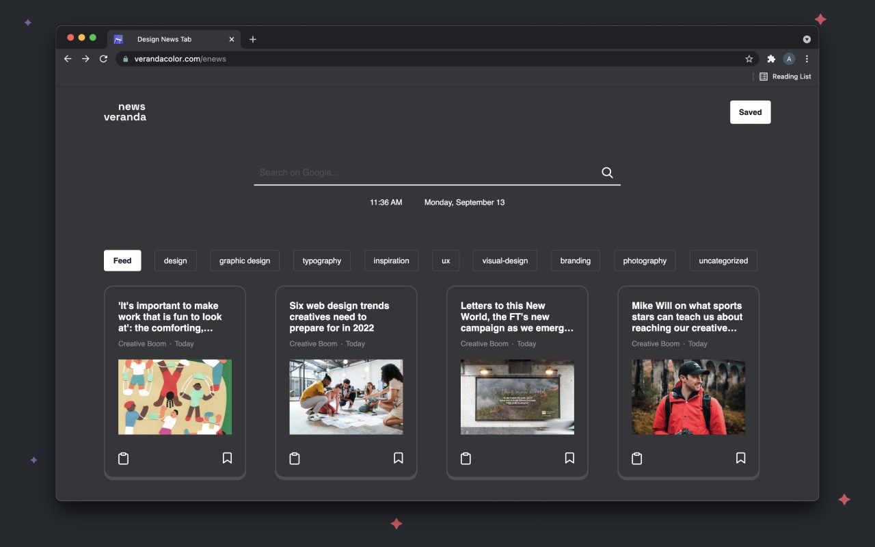Image resolution: width=875 pixels, height=547 pixels.
Task: Select the Feed filter
Action: 122,261
